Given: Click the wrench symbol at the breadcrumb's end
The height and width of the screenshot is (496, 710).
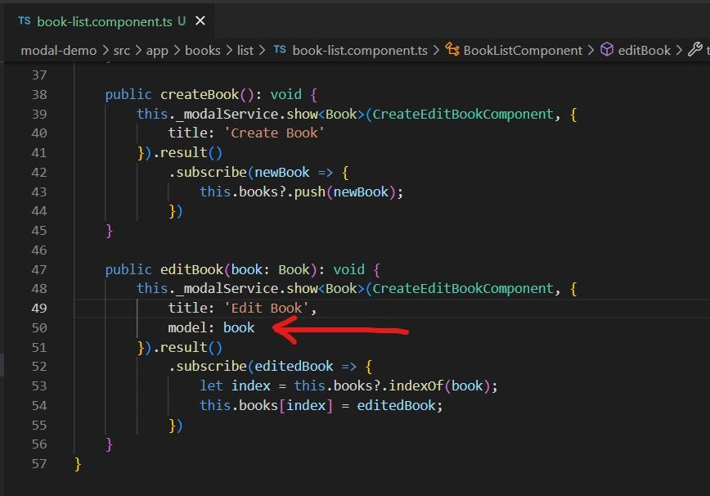Looking at the screenshot, I should pyautogui.click(x=696, y=50).
